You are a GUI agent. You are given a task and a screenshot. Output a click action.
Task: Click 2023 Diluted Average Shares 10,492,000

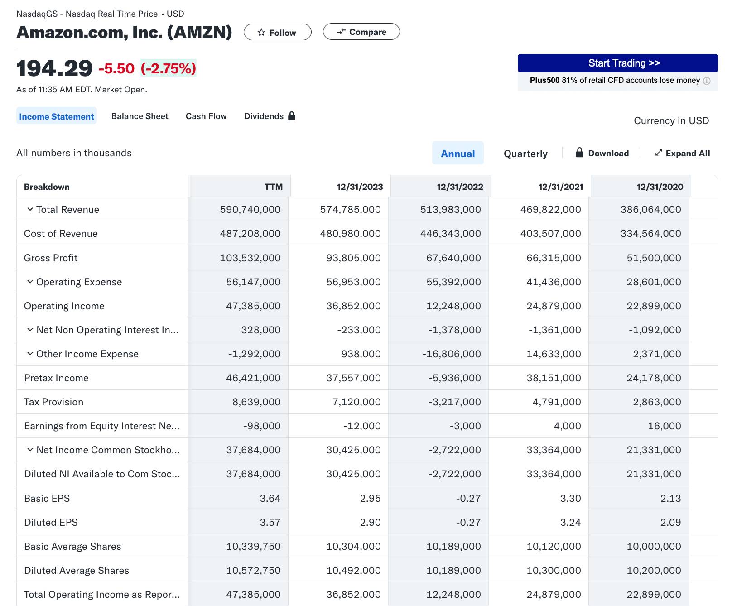point(353,570)
